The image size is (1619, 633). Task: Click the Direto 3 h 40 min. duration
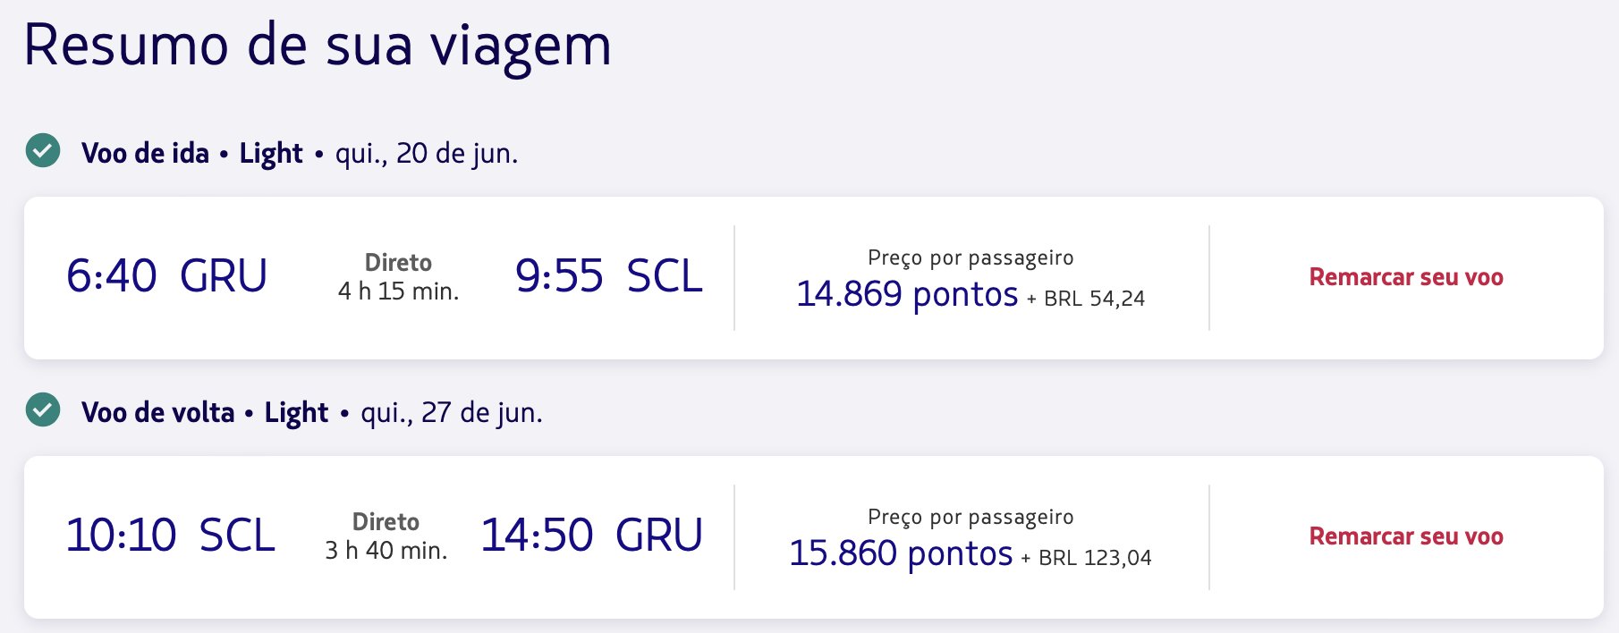(x=386, y=536)
